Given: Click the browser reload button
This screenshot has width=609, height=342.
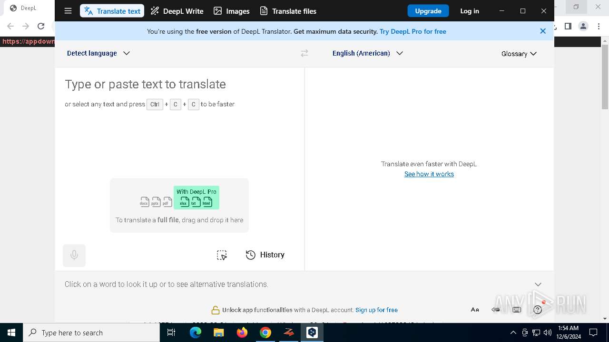Looking at the screenshot, I should 41,26.
